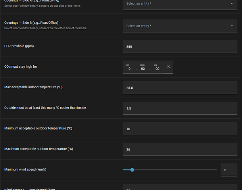Click 'Max acceptable indoor temperature (°C)' label

pyautogui.click(x=33, y=87)
